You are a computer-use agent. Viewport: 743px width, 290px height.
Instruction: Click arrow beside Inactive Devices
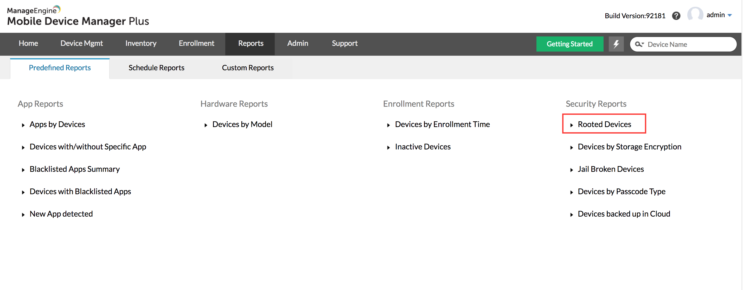pyautogui.click(x=388, y=147)
